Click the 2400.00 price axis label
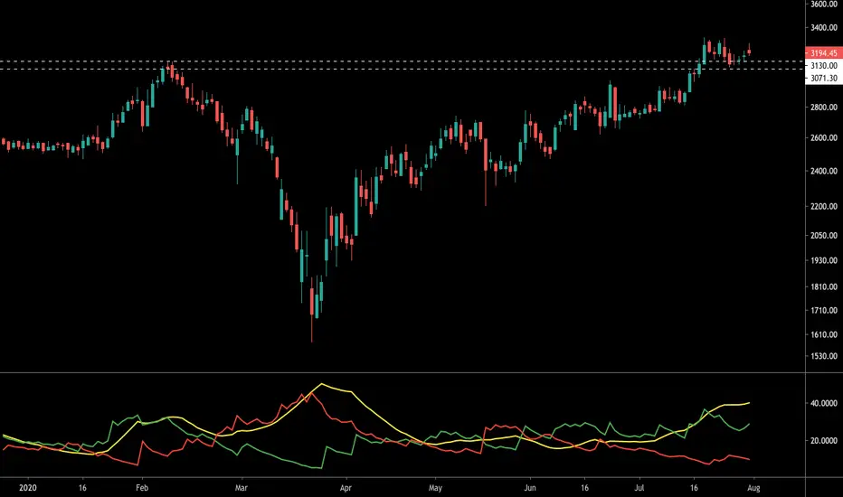 click(x=824, y=171)
